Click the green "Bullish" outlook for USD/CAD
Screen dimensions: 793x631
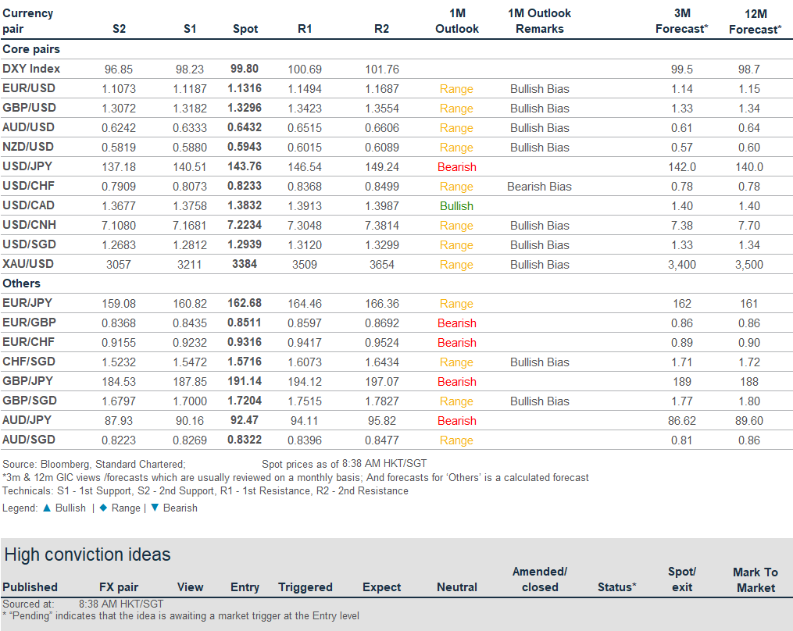(457, 206)
